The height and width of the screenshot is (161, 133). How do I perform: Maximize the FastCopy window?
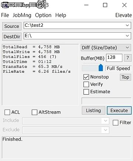click(x=105, y=5)
